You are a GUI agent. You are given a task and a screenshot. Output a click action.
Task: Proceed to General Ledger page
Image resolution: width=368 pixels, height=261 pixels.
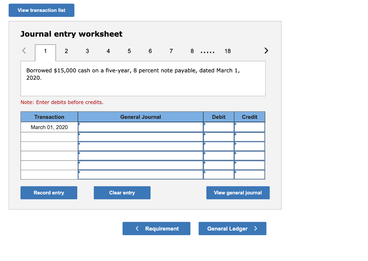[233, 228]
